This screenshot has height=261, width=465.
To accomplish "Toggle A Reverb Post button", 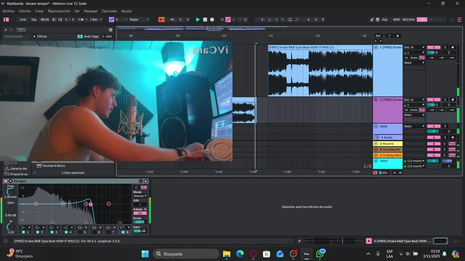I will (452, 144).
